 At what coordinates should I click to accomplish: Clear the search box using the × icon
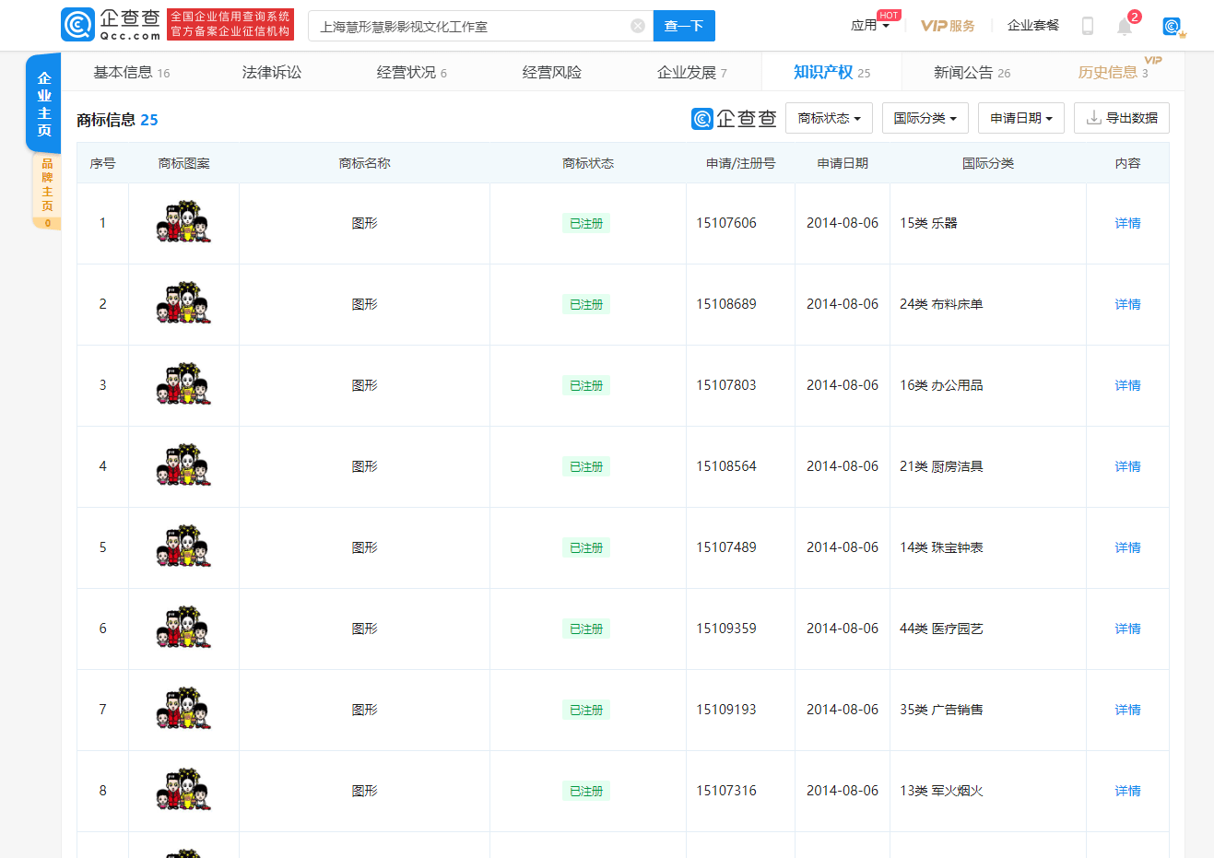coord(637,26)
